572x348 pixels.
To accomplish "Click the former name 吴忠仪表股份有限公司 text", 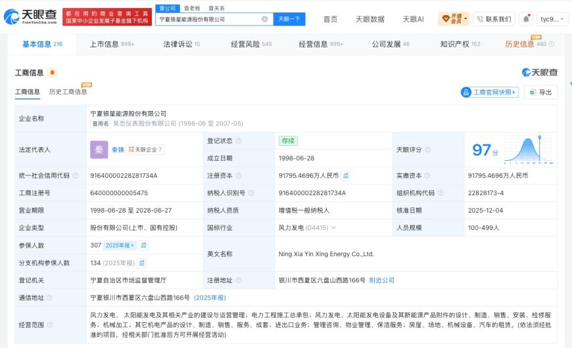I will coord(145,123).
